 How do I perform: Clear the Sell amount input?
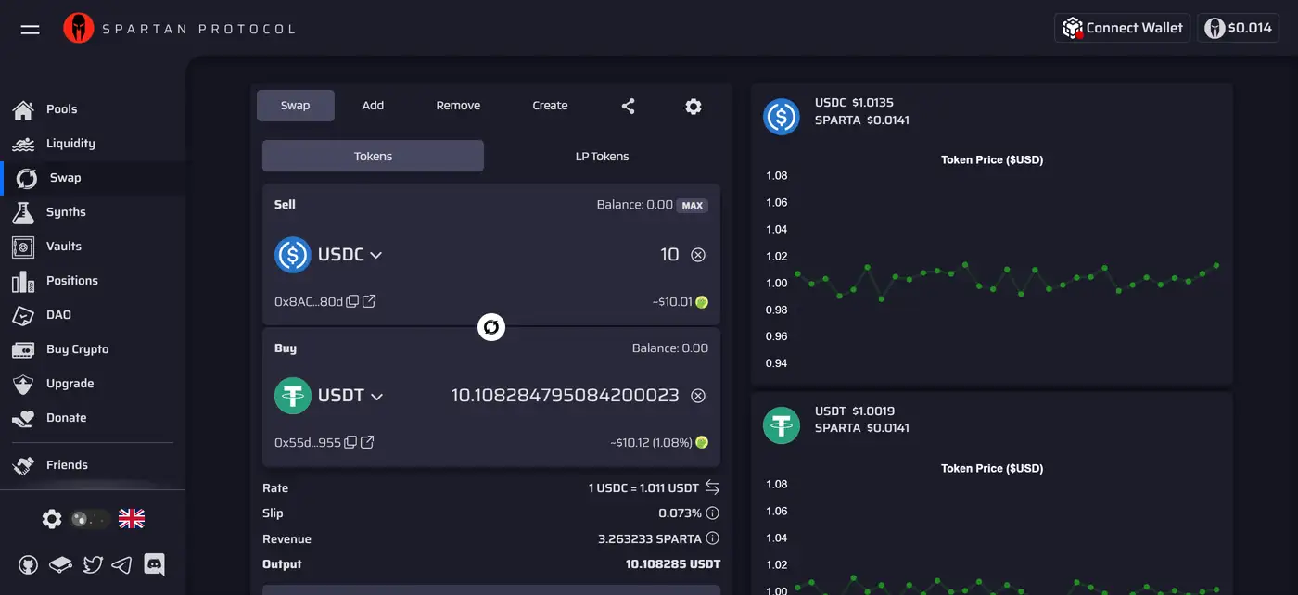tap(698, 255)
